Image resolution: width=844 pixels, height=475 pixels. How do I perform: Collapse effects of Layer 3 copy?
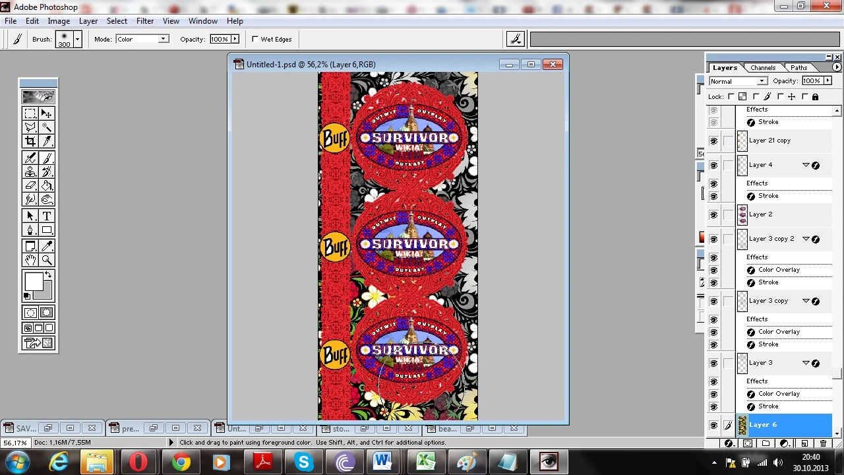coord(806,301)
